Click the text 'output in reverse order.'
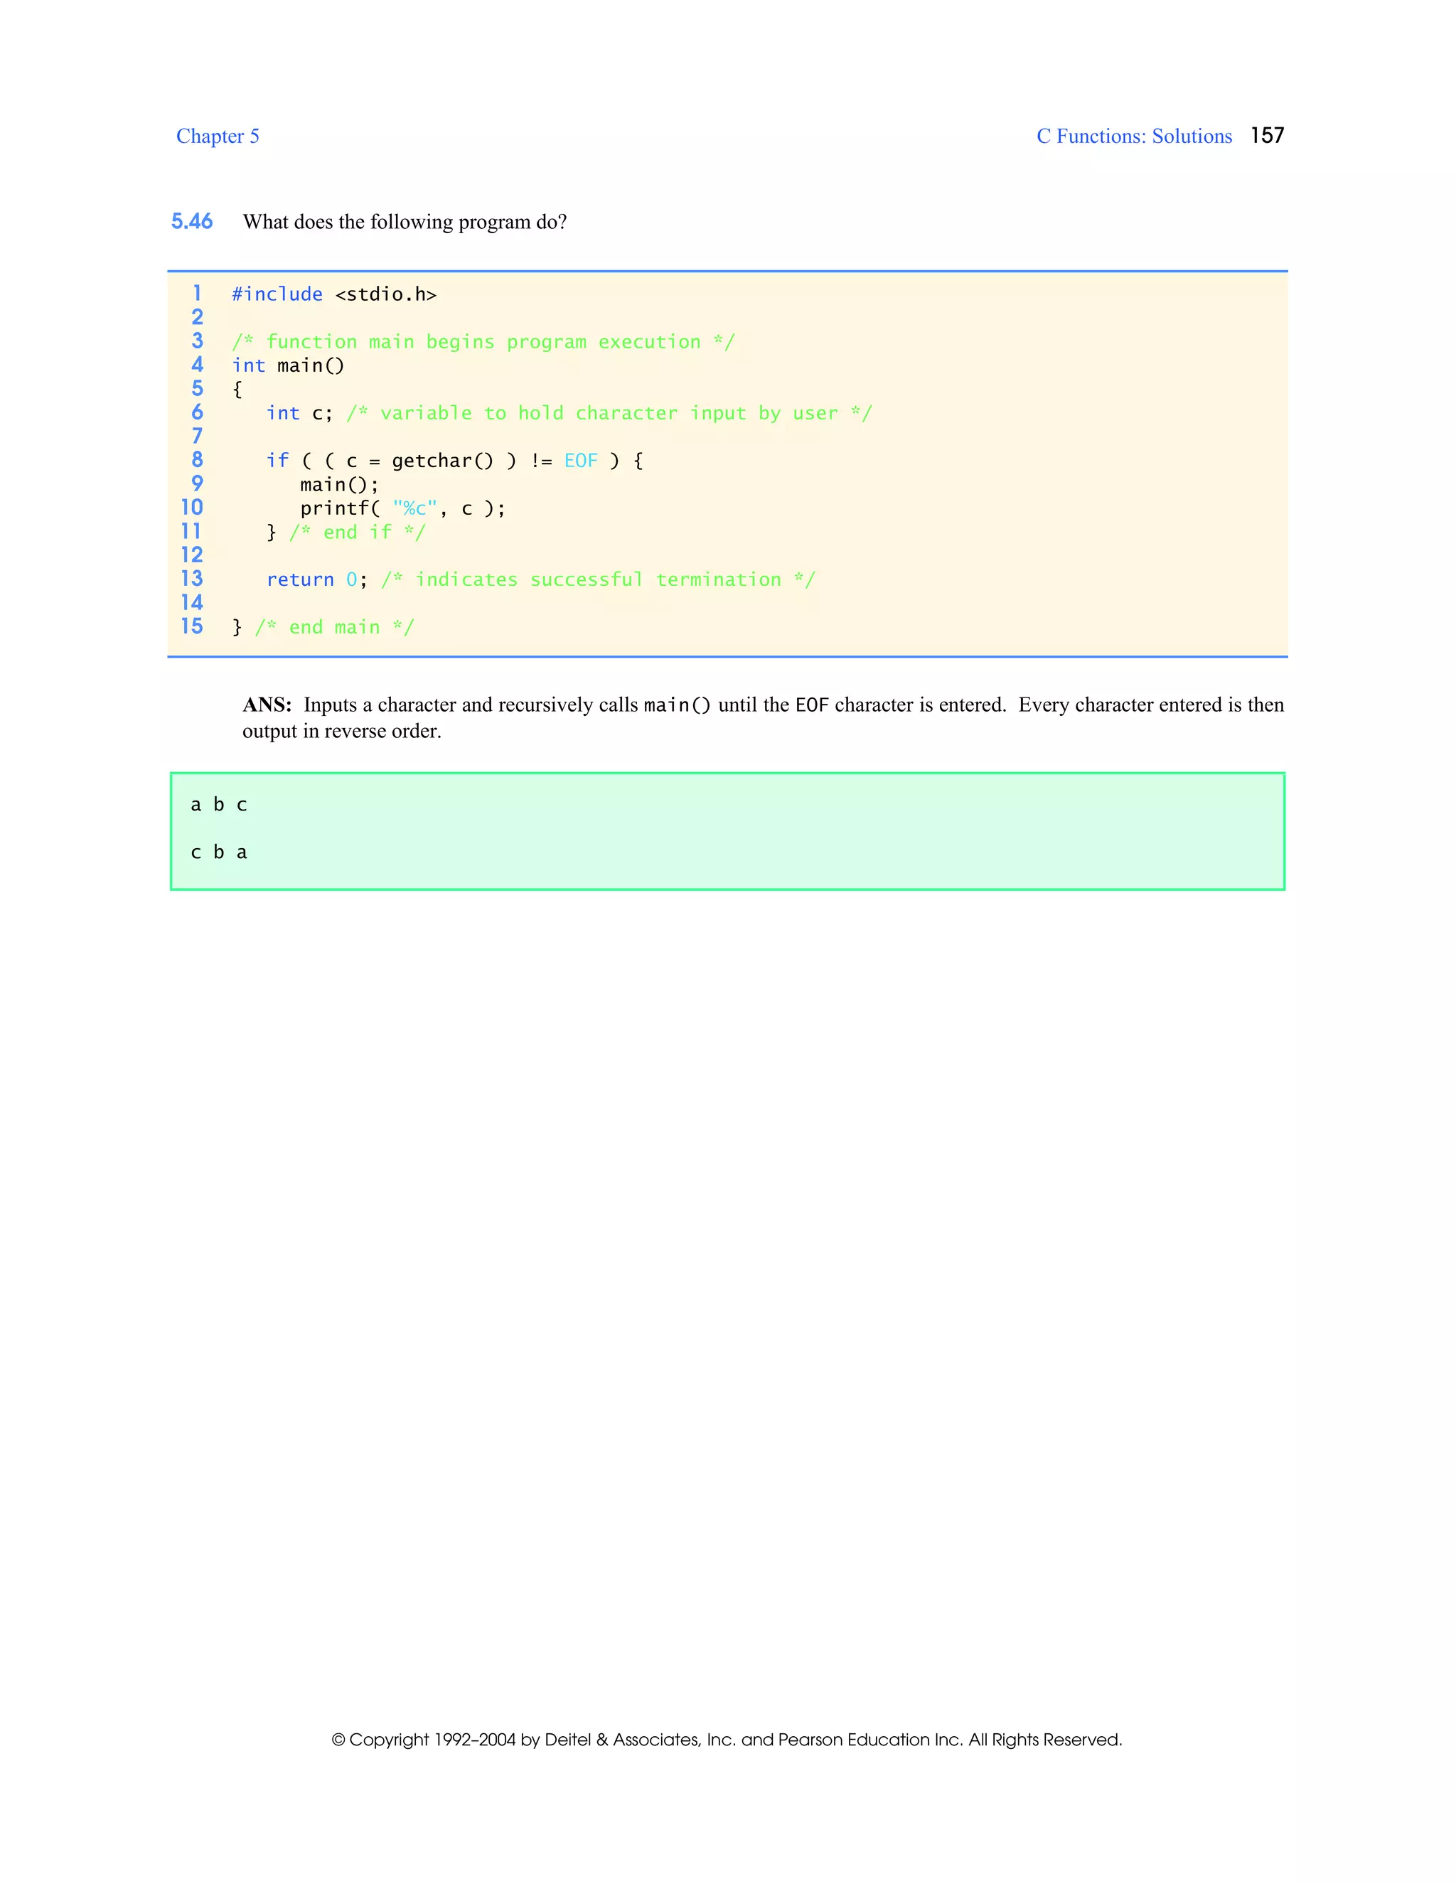The width and height of the screenshot is (1456, 1884). pos(341,732)
